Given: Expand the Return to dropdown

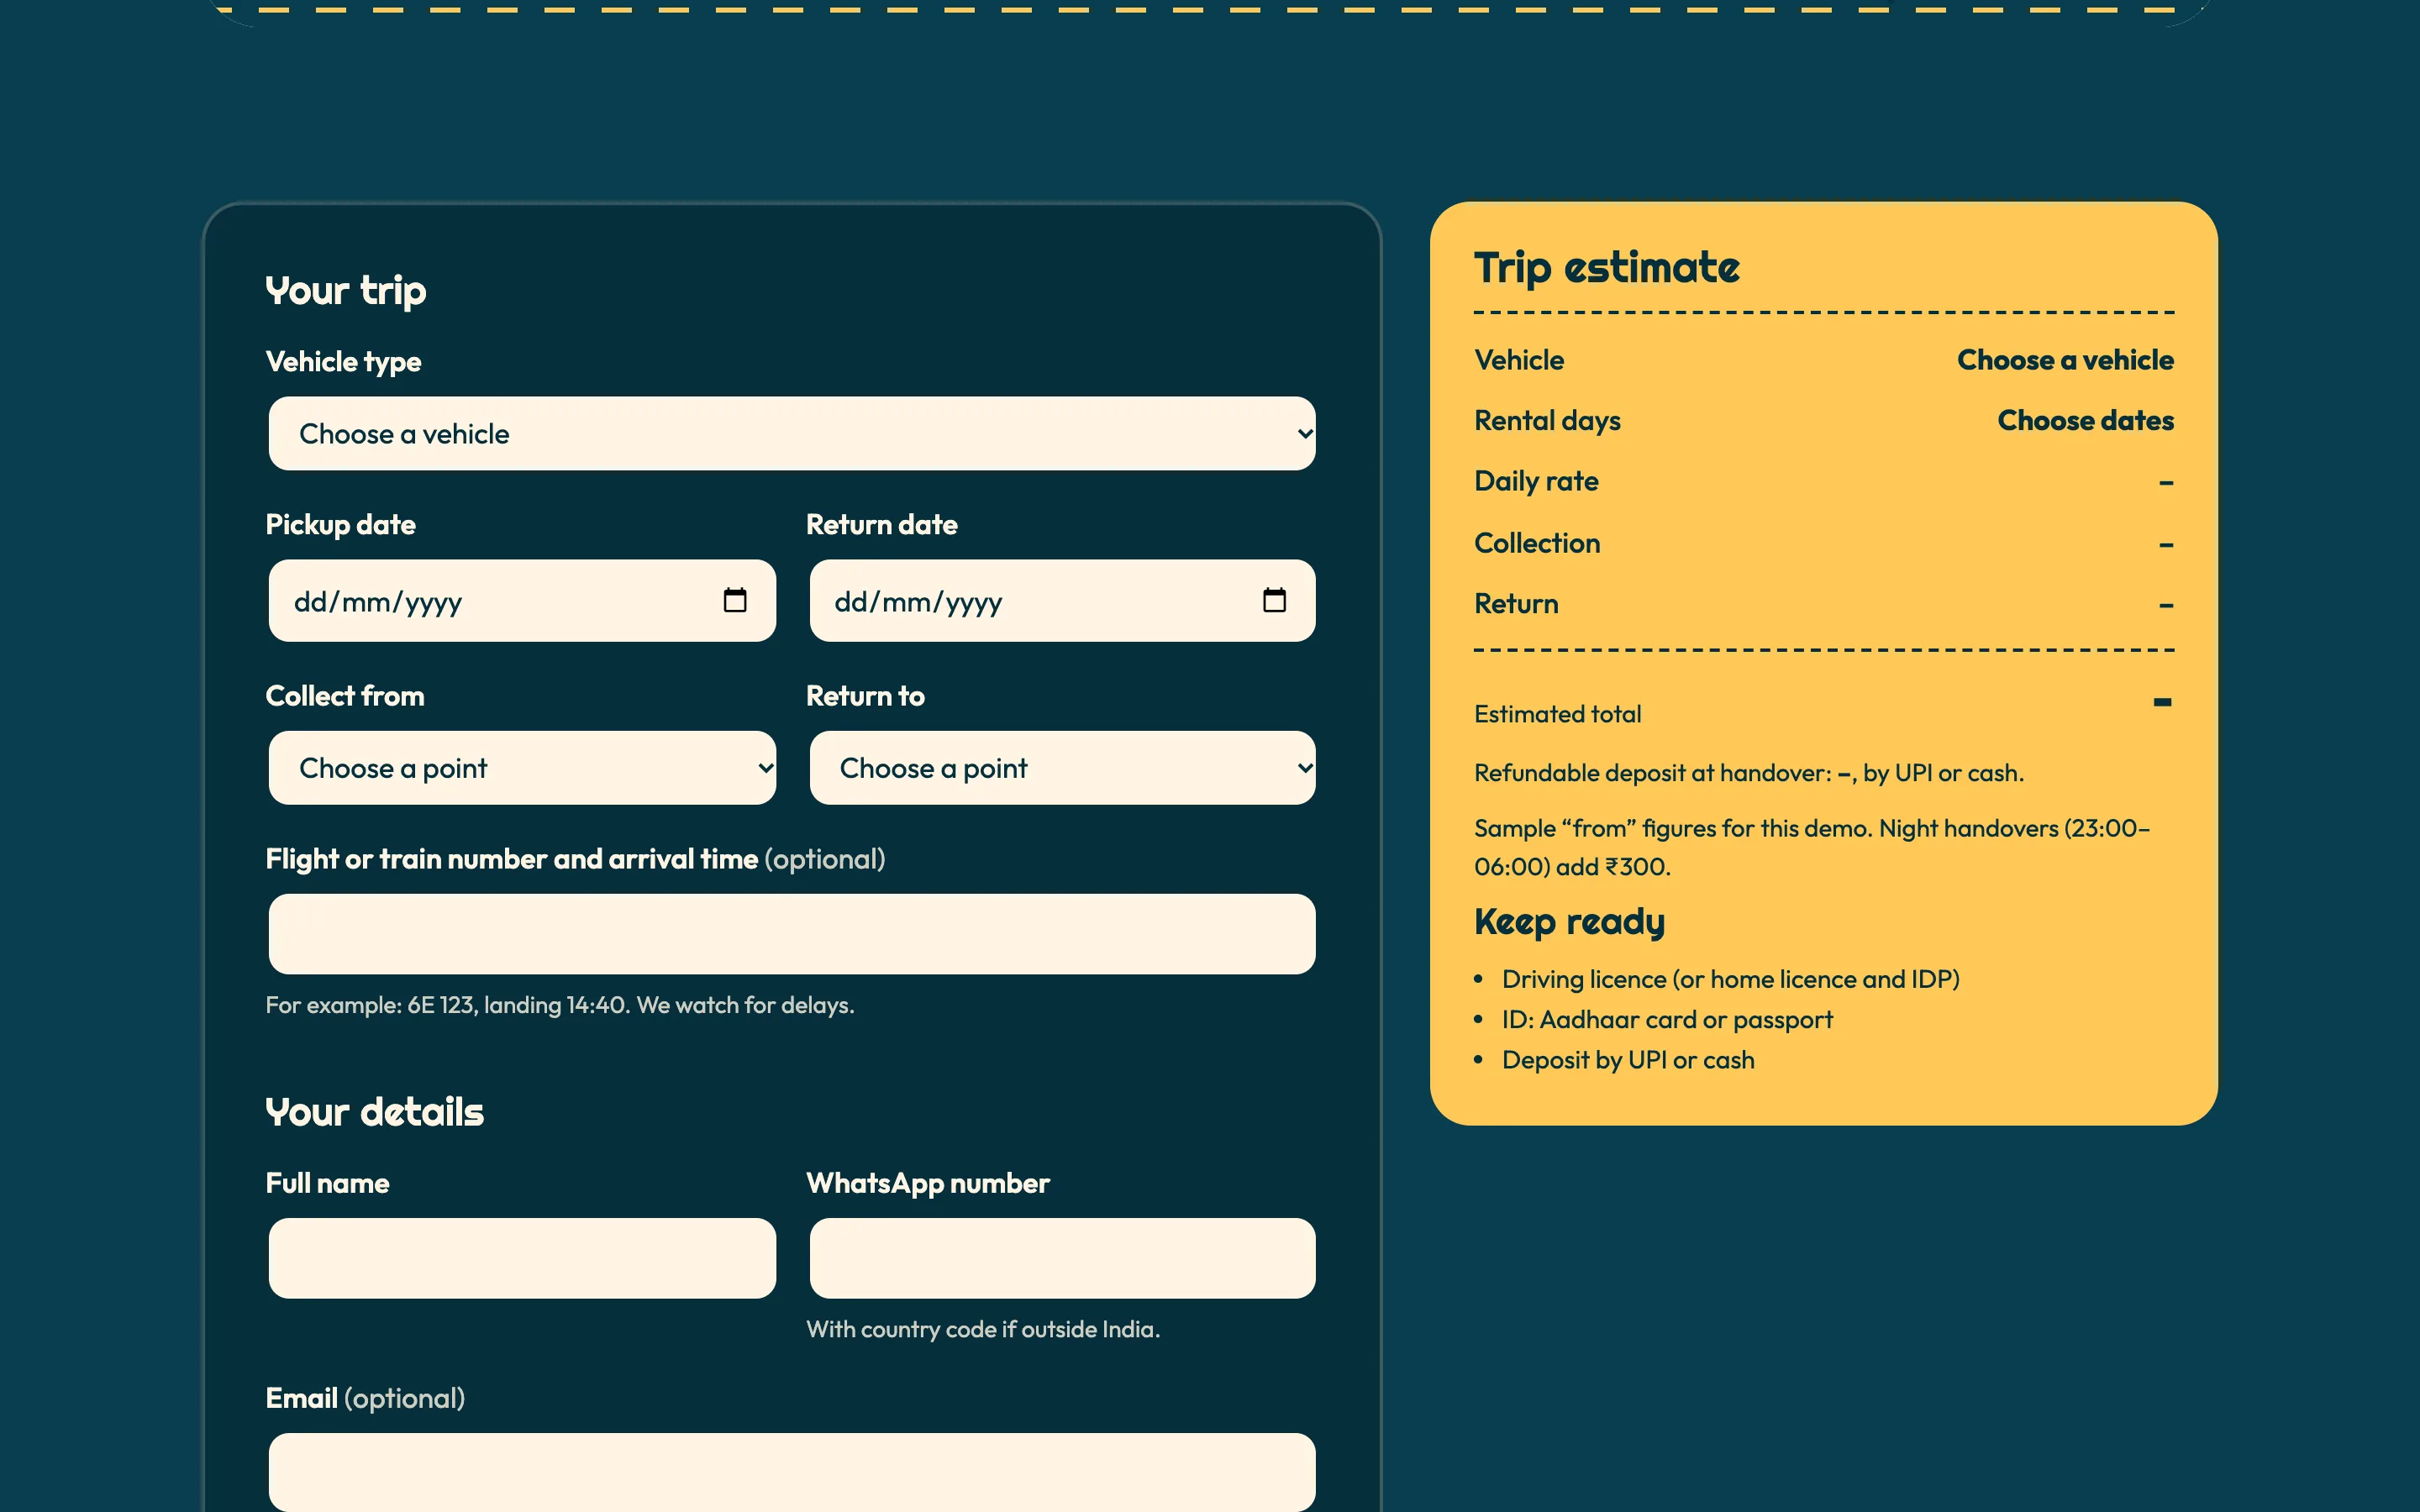Looking at the screenshot, I should click(1062, 768).
